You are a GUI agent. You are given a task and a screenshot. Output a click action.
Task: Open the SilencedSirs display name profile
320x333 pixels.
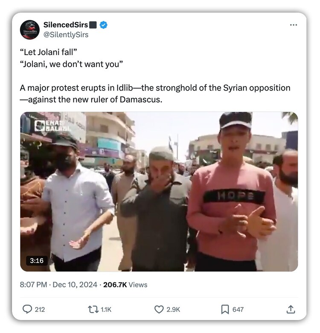(x=66, y=25)
